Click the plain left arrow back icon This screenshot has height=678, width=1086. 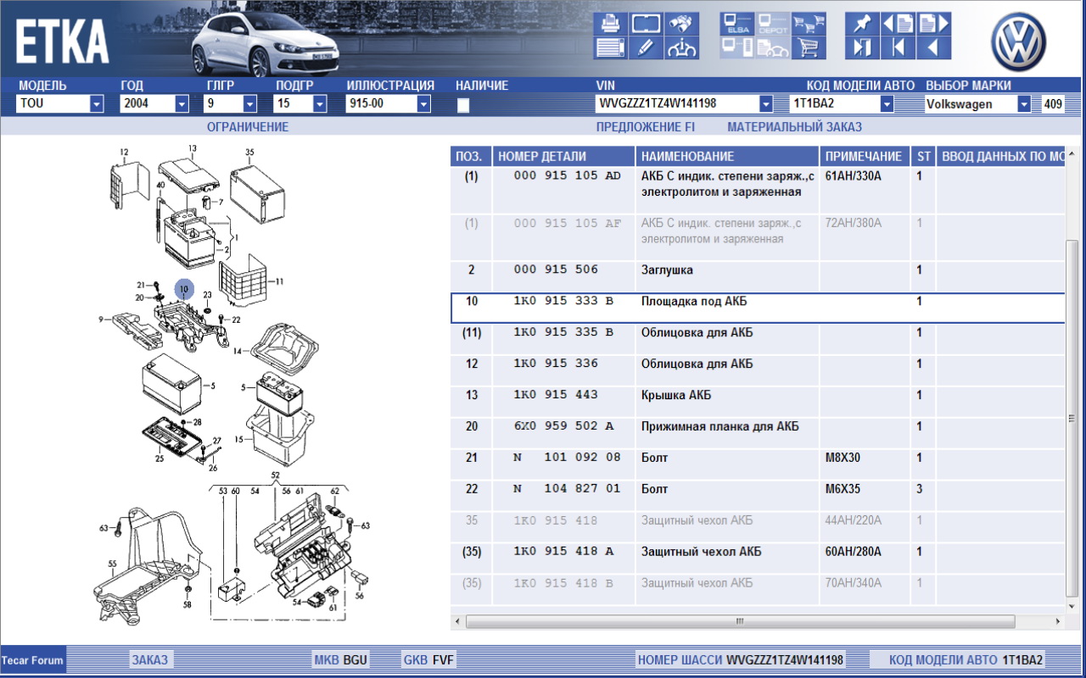click(934, 47)
